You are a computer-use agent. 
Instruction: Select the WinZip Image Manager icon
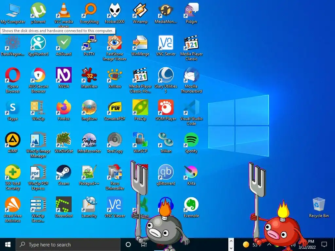tap(38, 140)
